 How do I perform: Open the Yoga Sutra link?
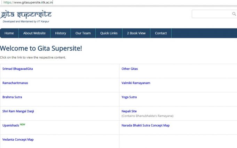(129, 97)
